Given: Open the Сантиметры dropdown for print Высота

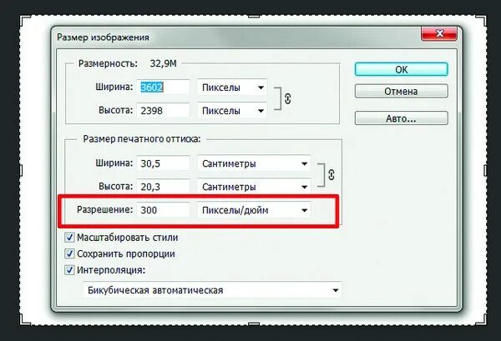Looking at the screenshot, I should point(254,186).
